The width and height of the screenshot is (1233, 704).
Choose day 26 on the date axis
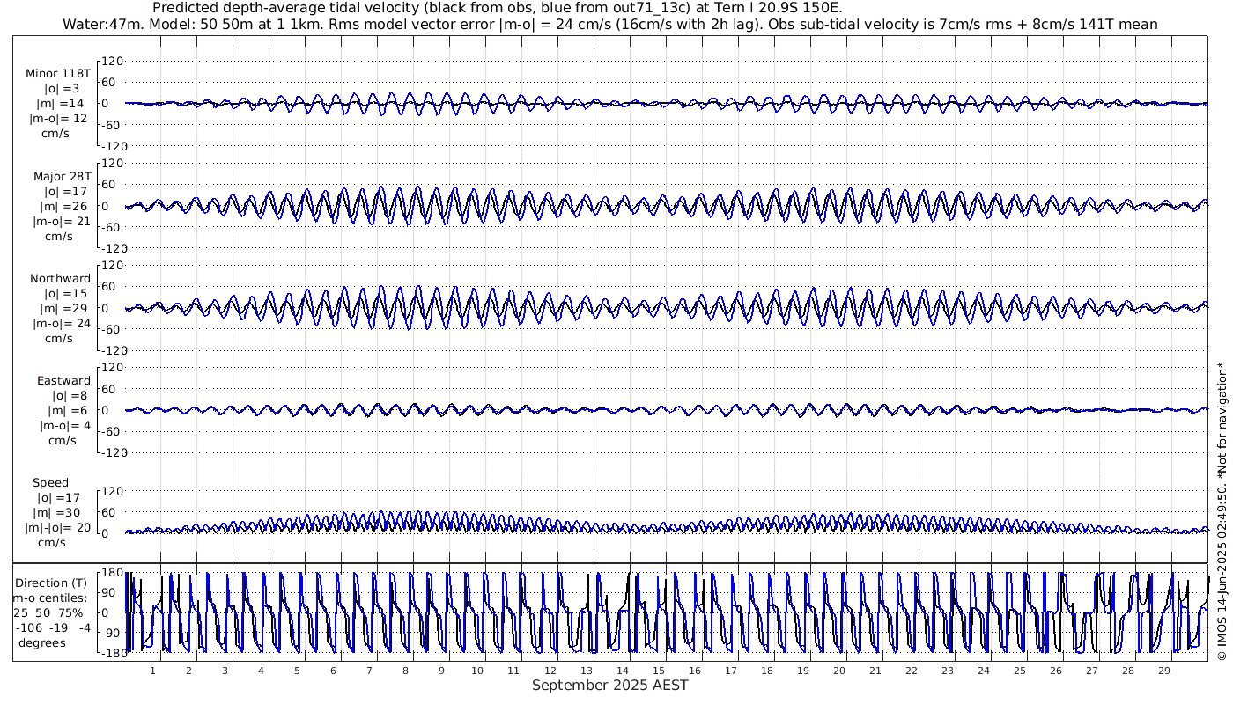(1055, 671)
